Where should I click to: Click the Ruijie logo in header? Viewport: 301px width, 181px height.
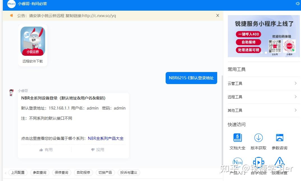[11, 4]
